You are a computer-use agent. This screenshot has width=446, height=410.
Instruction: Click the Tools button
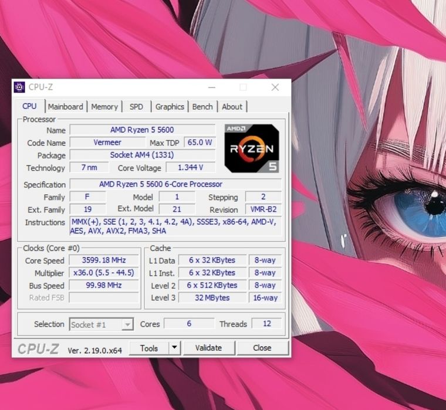click(x=149, y=348)
